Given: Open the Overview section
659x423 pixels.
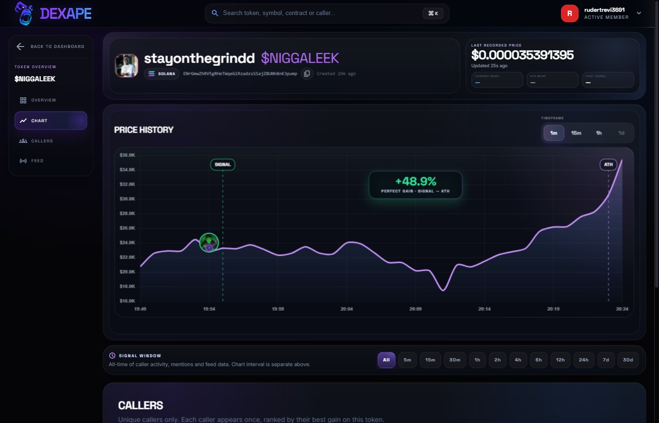Looking at the screenshot, I should pyautogui.click(x=51, y=100).
